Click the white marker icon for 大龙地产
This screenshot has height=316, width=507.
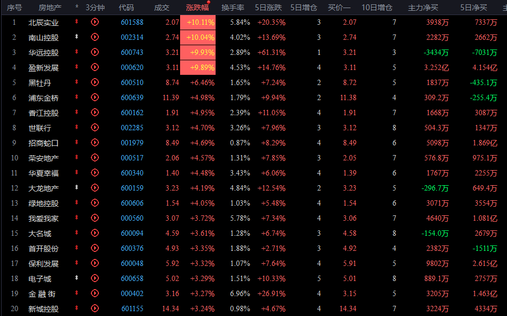(x=77, y=188)
